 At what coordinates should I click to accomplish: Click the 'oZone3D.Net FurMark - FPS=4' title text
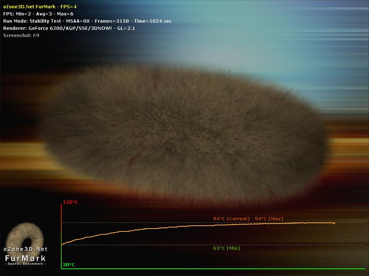[40, 6]
